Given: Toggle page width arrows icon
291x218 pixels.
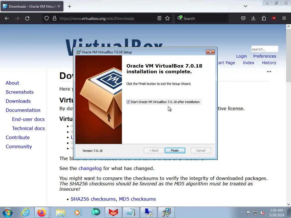Looking at the screenshot, I should click(x=269, y=72).
